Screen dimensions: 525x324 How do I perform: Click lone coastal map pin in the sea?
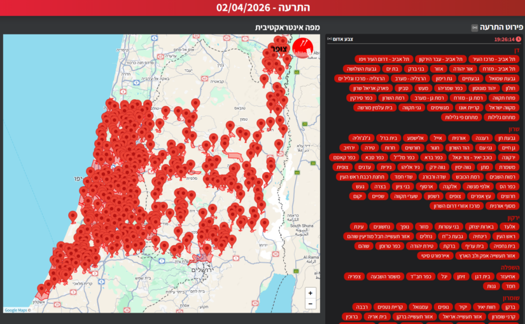73,217
